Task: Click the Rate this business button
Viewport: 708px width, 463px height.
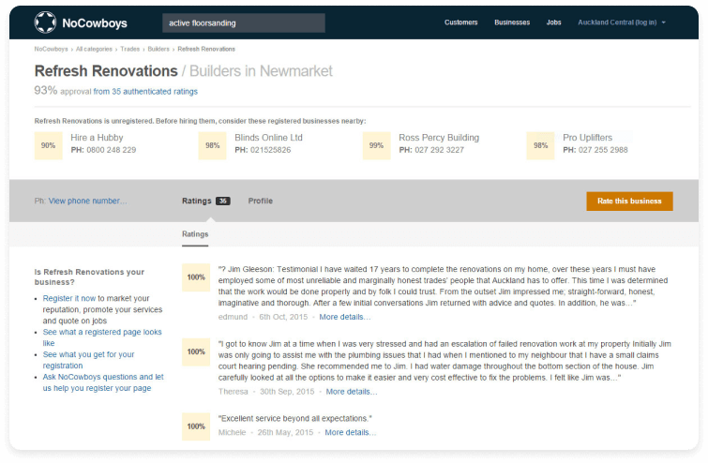Action: tap(629, 202)
